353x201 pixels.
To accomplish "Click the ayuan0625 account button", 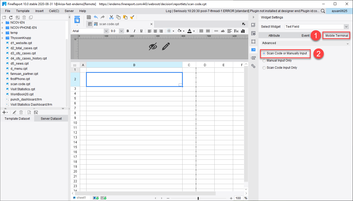I will click(339, 11).
